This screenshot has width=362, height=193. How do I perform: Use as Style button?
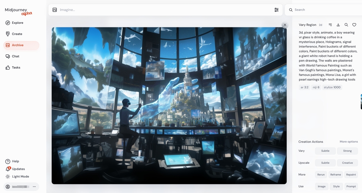336,186
